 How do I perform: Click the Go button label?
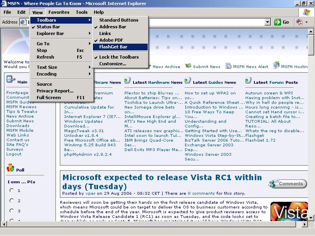[286, 22]
